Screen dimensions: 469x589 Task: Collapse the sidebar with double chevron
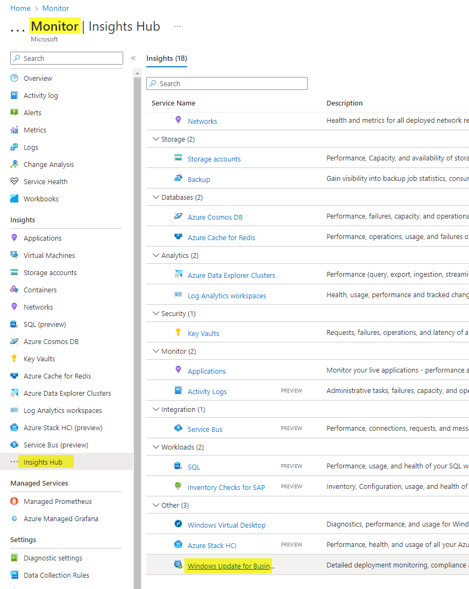(x=133, y=58)
